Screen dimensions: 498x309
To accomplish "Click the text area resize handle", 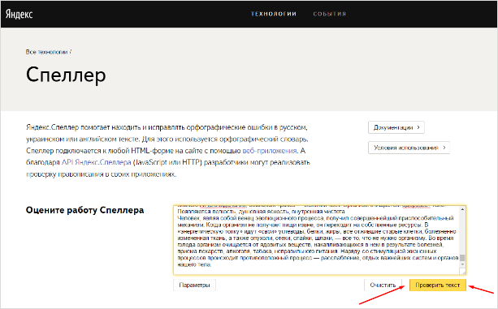I will click(463, 272).
